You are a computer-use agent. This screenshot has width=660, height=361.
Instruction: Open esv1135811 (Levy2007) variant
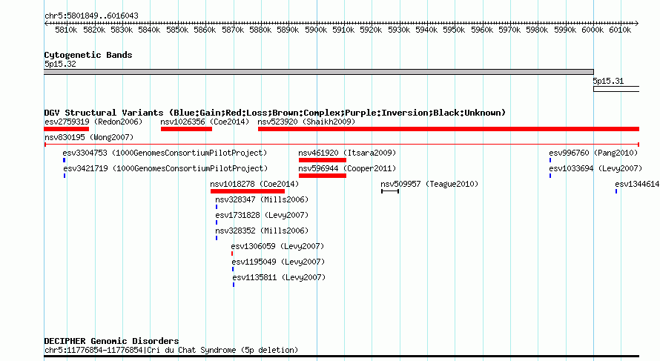click(279, 278)
